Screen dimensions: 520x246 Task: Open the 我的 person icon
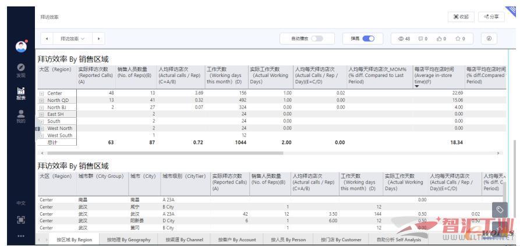click(21, 114)
